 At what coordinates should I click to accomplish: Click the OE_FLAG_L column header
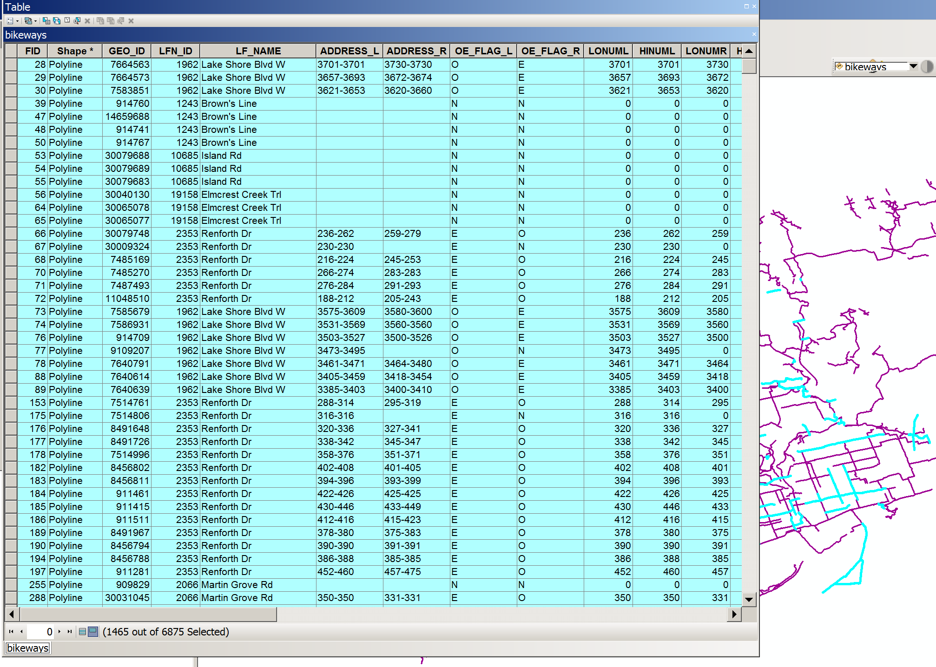coord(483,51)
